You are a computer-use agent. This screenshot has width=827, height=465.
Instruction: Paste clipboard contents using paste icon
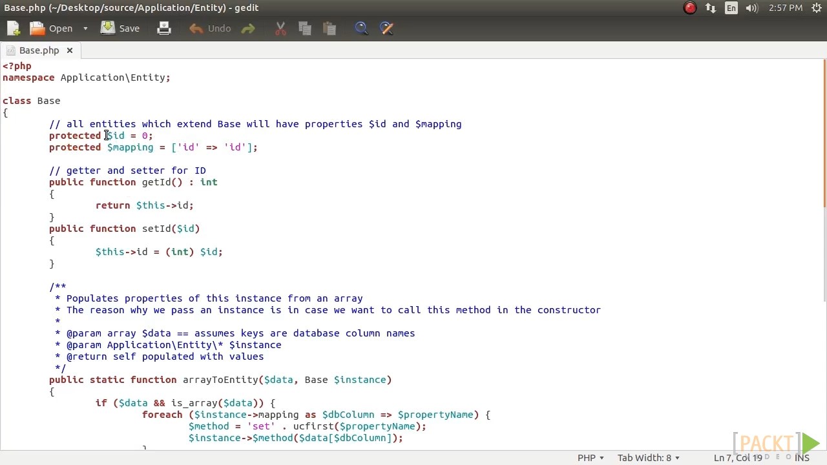pyautogui.click(x=330, y=28)
